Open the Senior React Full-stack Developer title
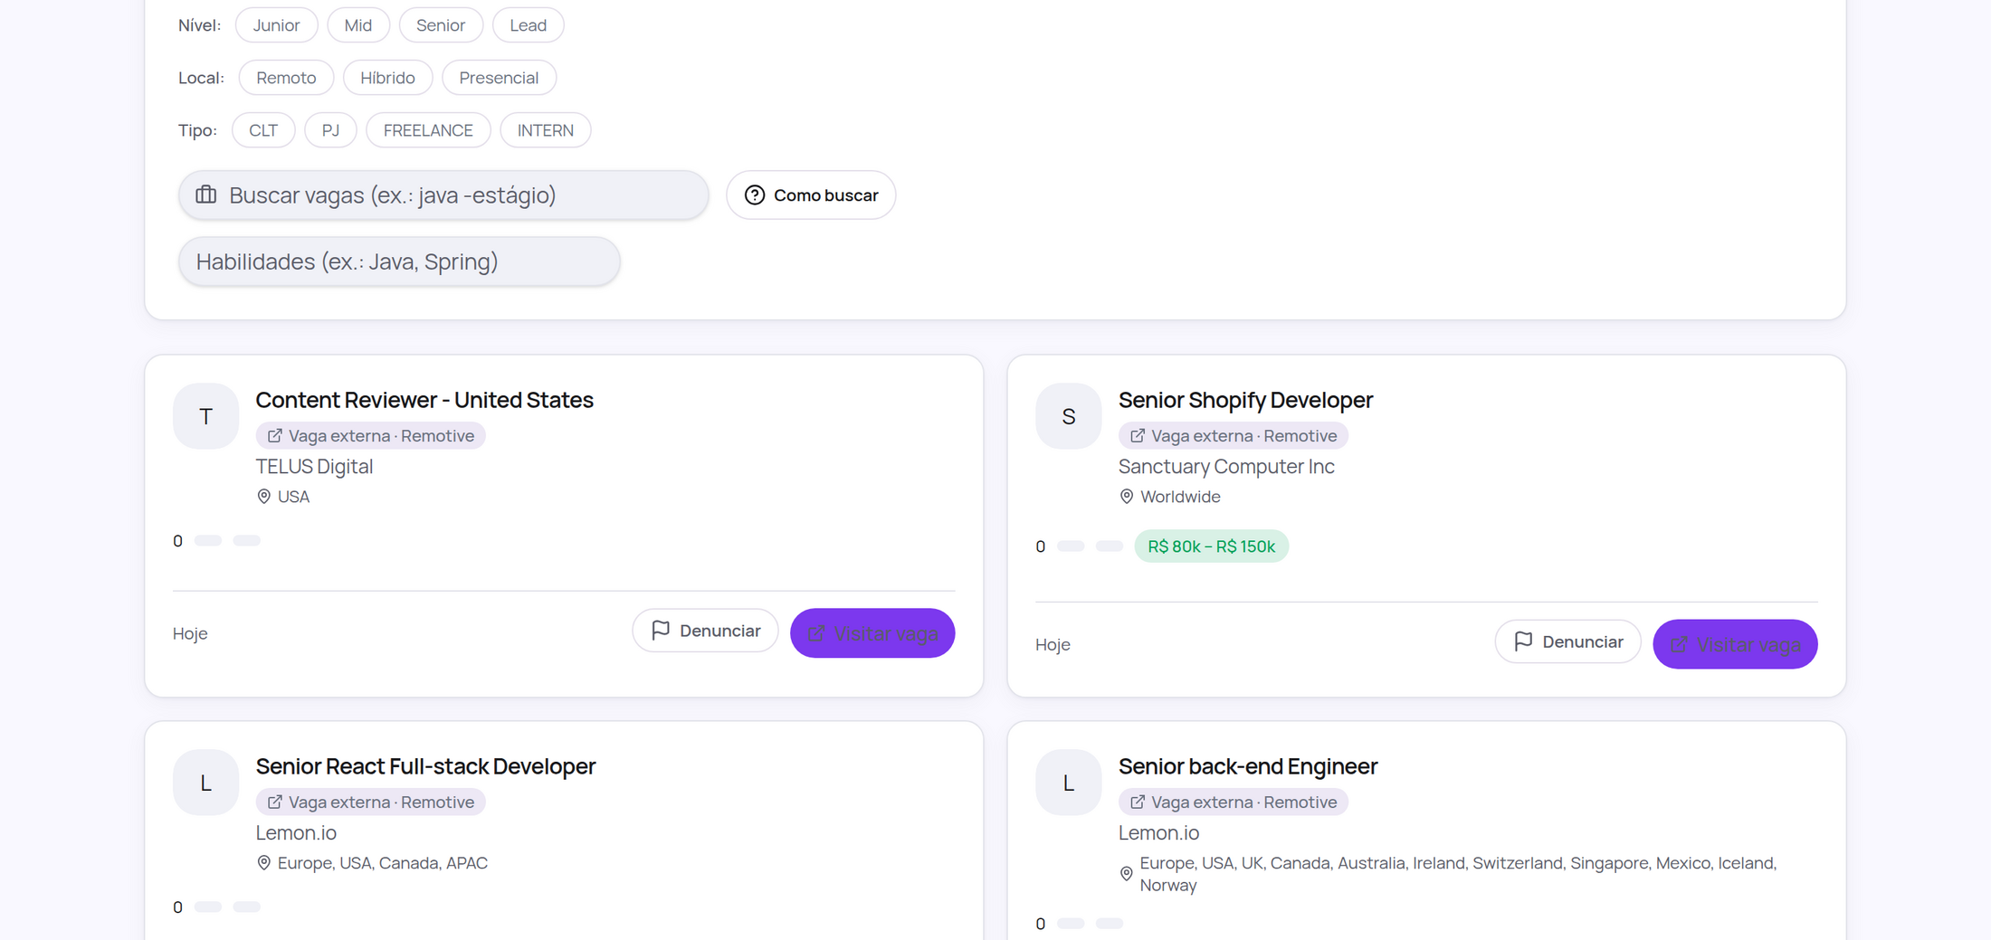This screenshot has width=1991, height=940. click(425, 766)
